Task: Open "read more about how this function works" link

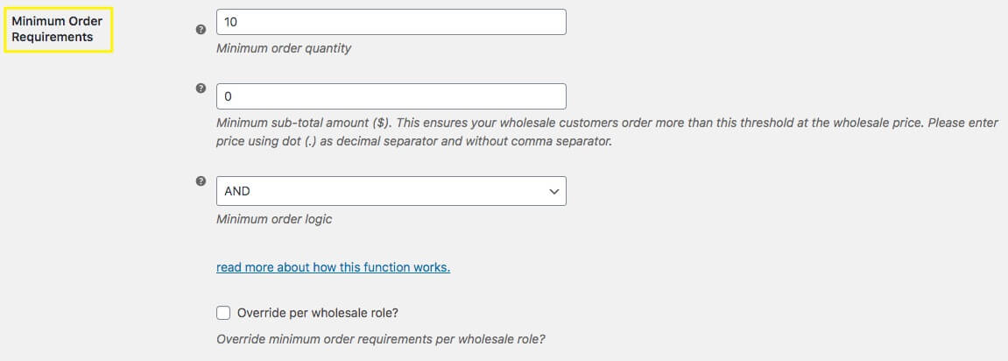Action: 333,266
